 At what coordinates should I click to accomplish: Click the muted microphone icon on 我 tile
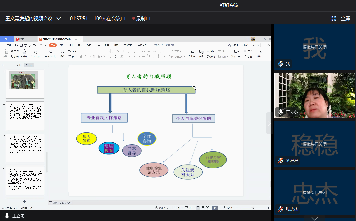pyautogui.click(x=281, y=64)
